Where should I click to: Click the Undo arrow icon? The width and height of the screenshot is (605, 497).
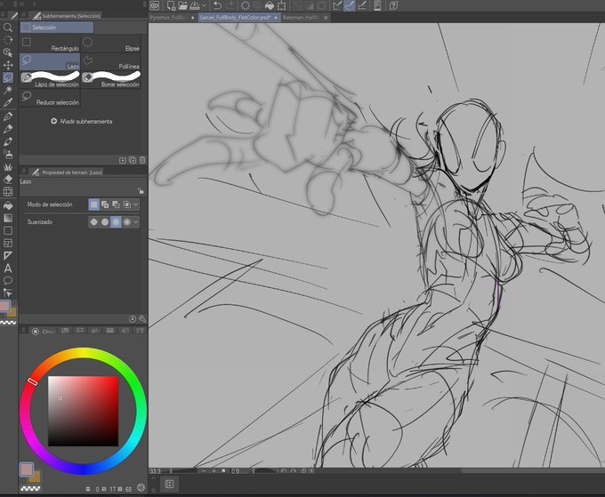pos(217,5)
